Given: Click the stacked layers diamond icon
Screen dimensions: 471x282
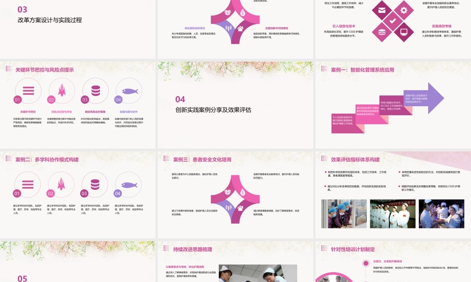Looking at the screenshot, I should pos(382,32).
